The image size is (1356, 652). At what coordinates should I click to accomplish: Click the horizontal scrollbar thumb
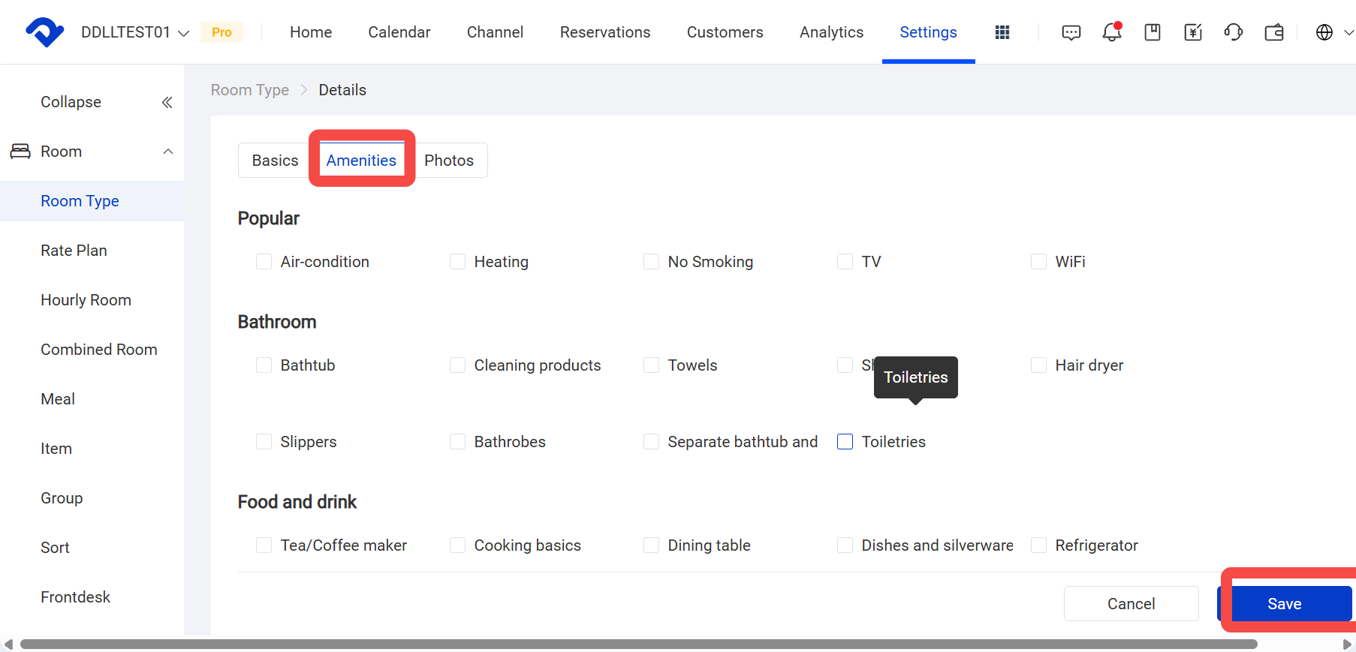point(638,644)
